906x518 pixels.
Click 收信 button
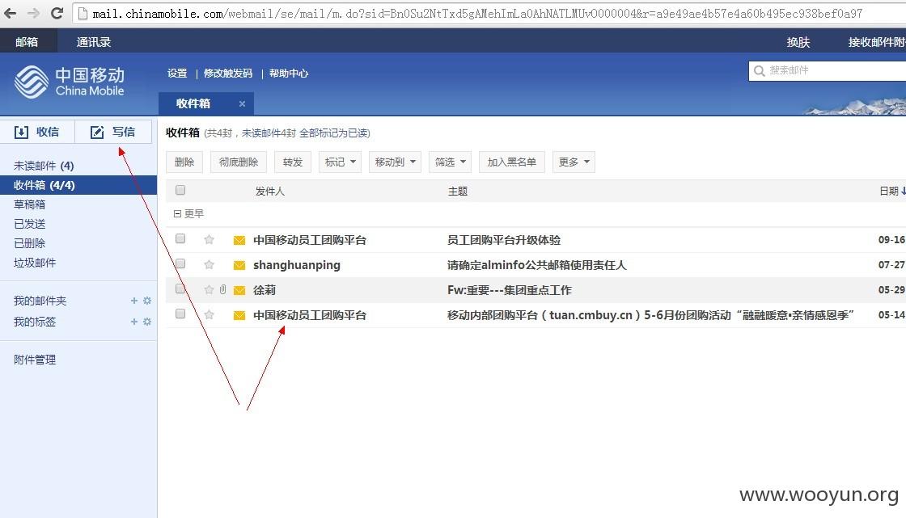click(37, 132)
